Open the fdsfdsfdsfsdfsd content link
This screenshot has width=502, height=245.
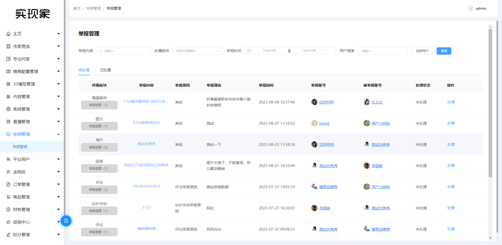[146, 186]
